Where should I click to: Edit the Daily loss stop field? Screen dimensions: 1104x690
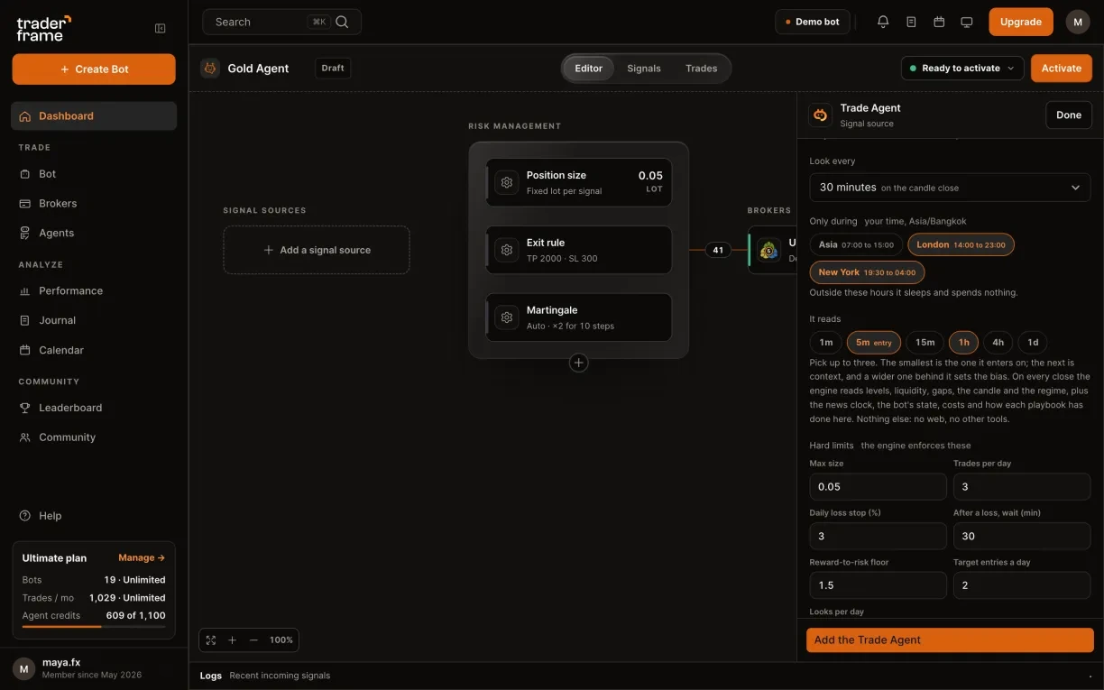(878, 536)
